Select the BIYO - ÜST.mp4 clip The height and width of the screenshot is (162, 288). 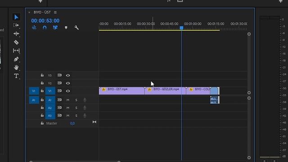[x=122, y=91]
